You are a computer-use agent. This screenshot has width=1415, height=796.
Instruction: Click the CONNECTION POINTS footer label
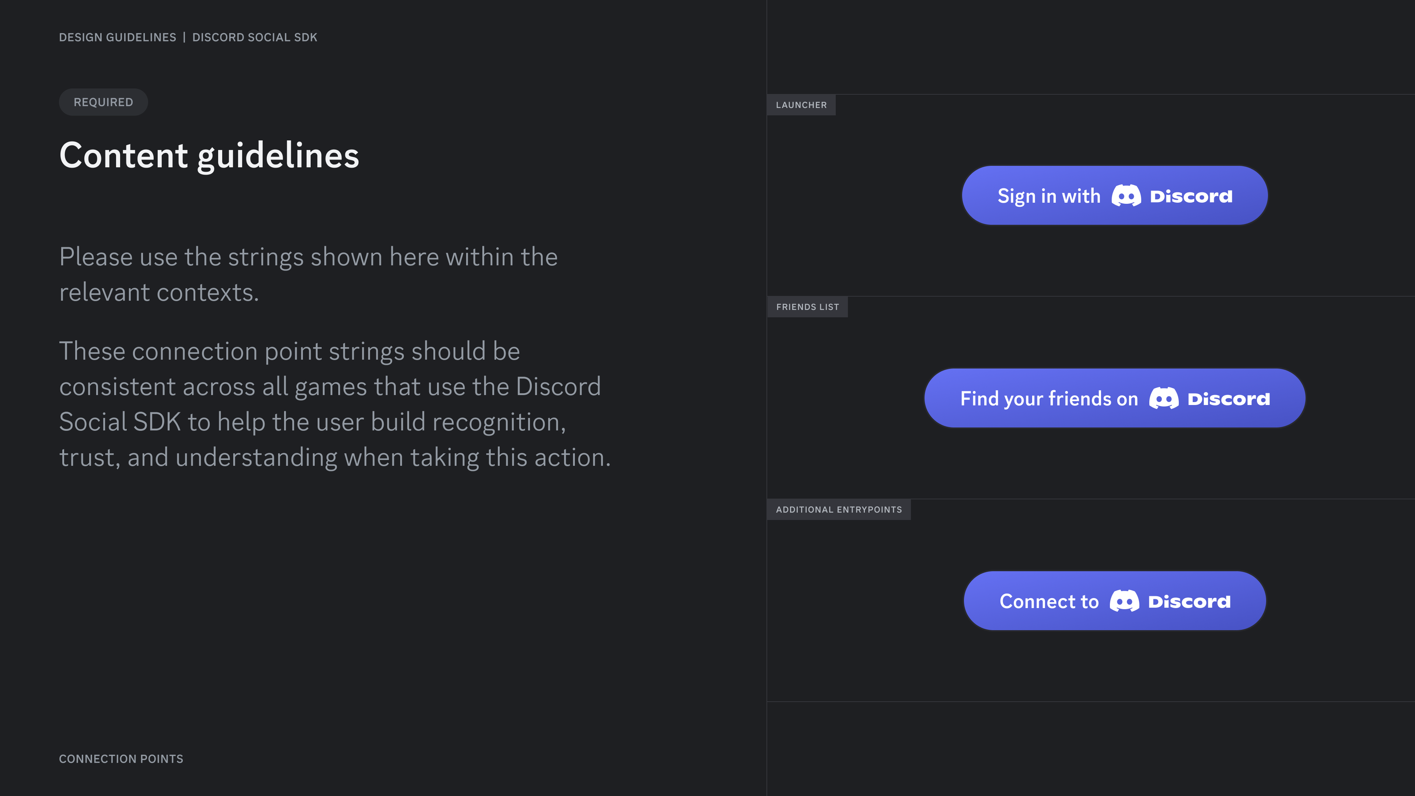click(x=121, y=759)
